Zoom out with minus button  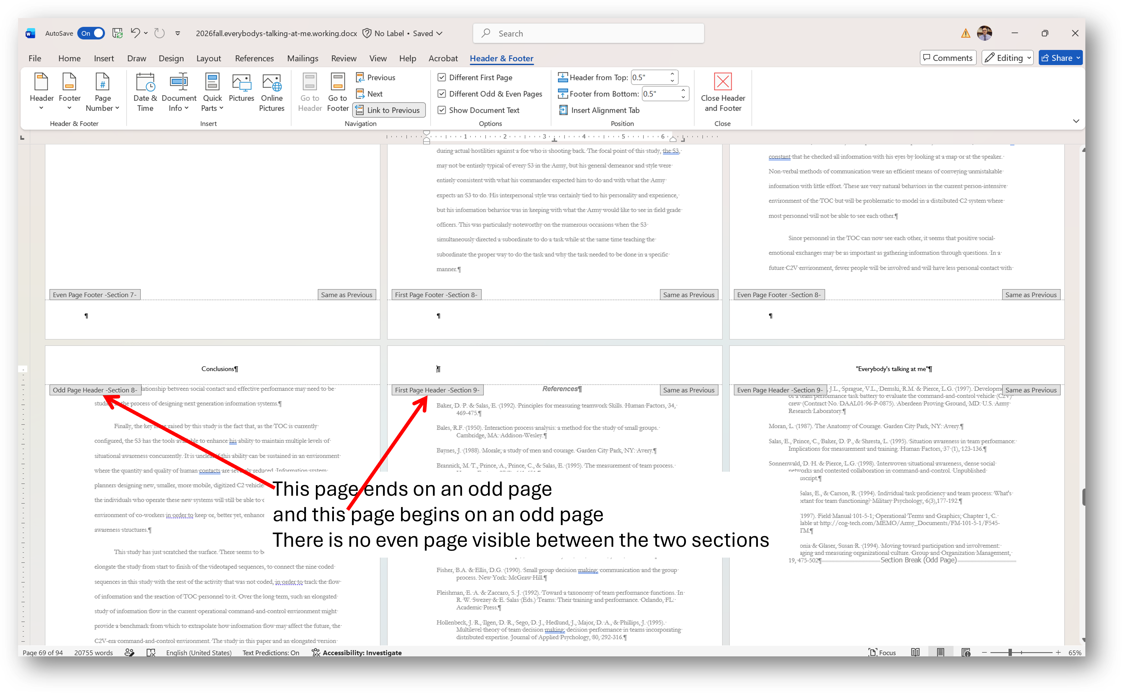pos(984,652)
